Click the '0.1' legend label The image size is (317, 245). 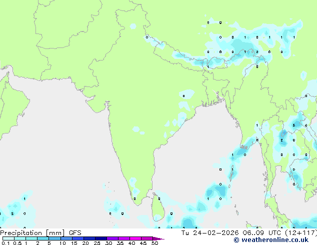(x=5, y=243)
